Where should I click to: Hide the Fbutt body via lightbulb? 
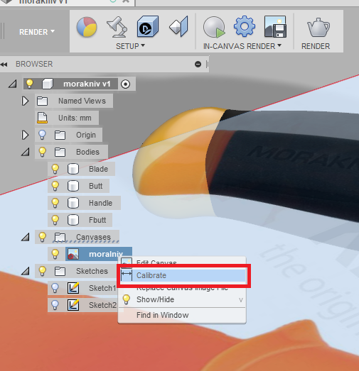(55, 220)
